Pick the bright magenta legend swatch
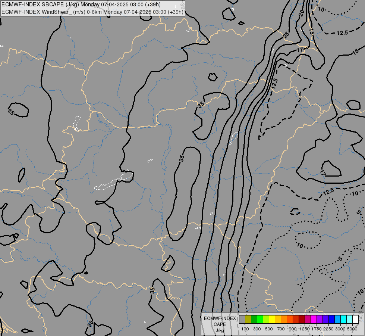 tap(314, 319)
